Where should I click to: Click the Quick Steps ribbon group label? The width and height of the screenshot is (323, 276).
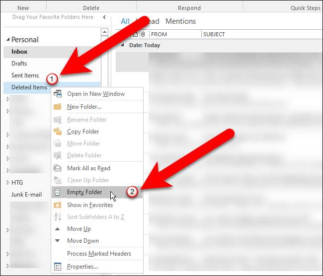click(305, 8)
